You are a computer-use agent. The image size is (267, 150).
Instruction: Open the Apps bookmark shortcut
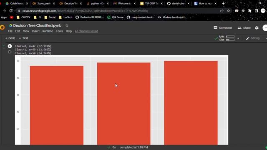pos(4,17)
